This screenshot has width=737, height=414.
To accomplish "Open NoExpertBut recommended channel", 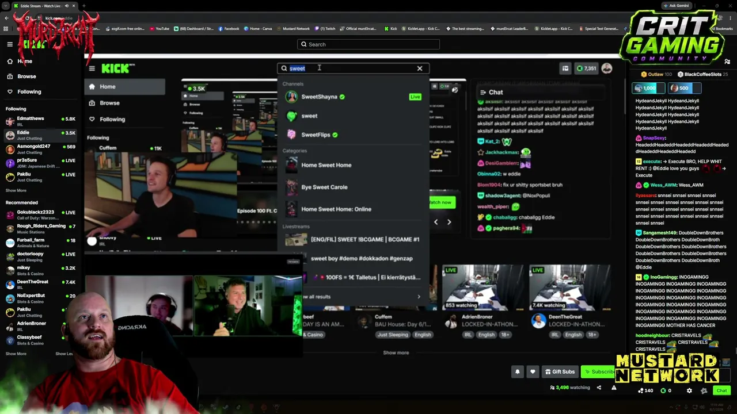I will click(40, 298).
